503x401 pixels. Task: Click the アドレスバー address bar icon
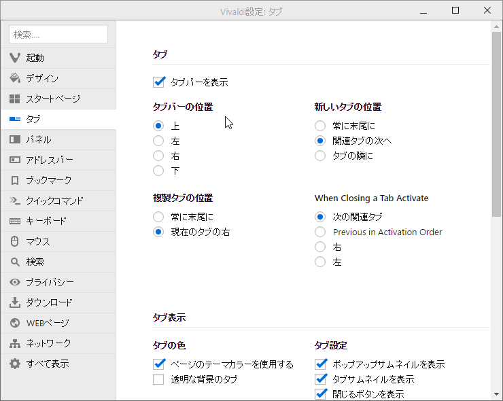tap(15, 160)
